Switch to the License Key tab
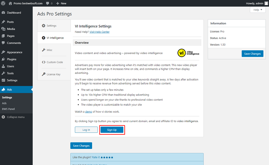The height and width of the screenshot is (165, 269). [x=54, y=74]
